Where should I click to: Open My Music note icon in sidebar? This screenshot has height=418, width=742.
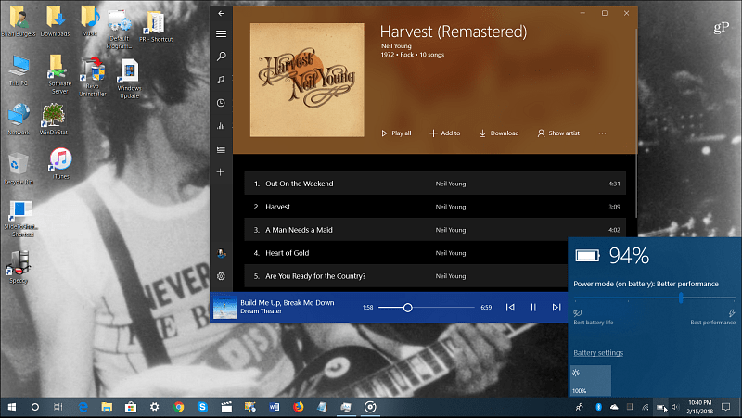[221, 80]
